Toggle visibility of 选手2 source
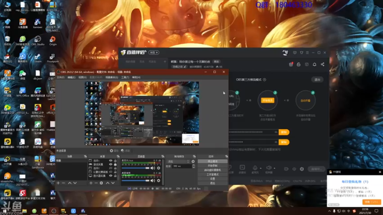This screenshot has width=383, height=215. (111, 168)
